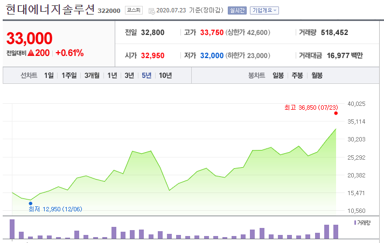Click the purple 거래량 legend swatch
The height and width of the screenshot is (243, 384).
pyautogui.click(x=355, y=223)
